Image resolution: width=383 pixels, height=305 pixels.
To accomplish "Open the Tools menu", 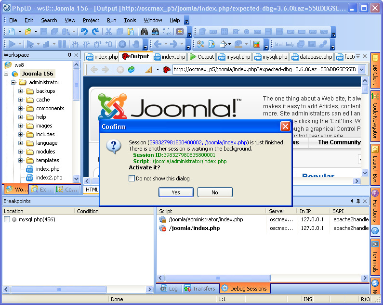I will pos(130,20).
